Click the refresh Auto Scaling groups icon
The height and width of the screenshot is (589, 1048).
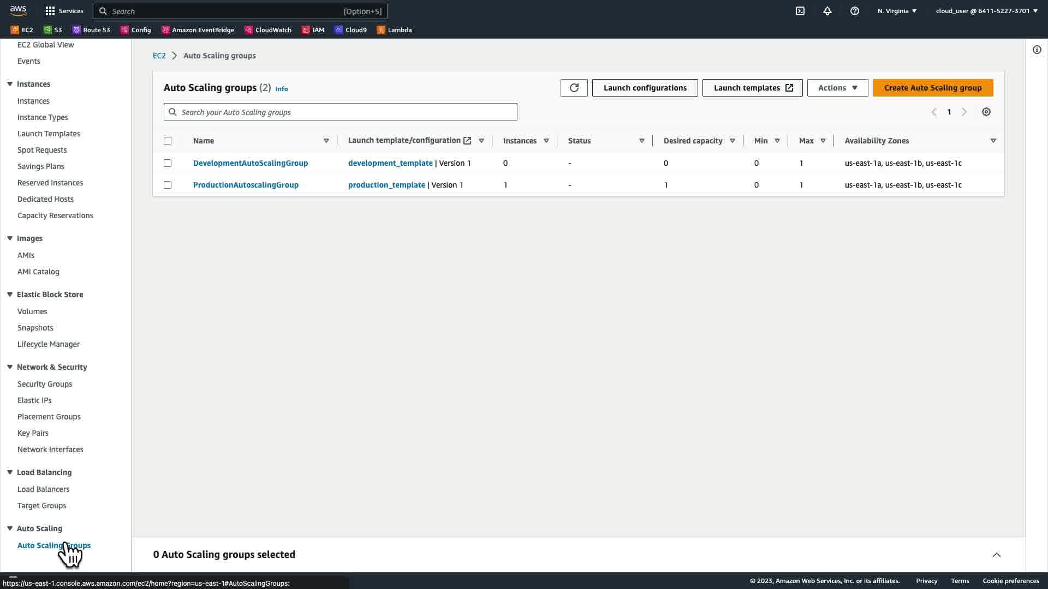coord(574,88)
